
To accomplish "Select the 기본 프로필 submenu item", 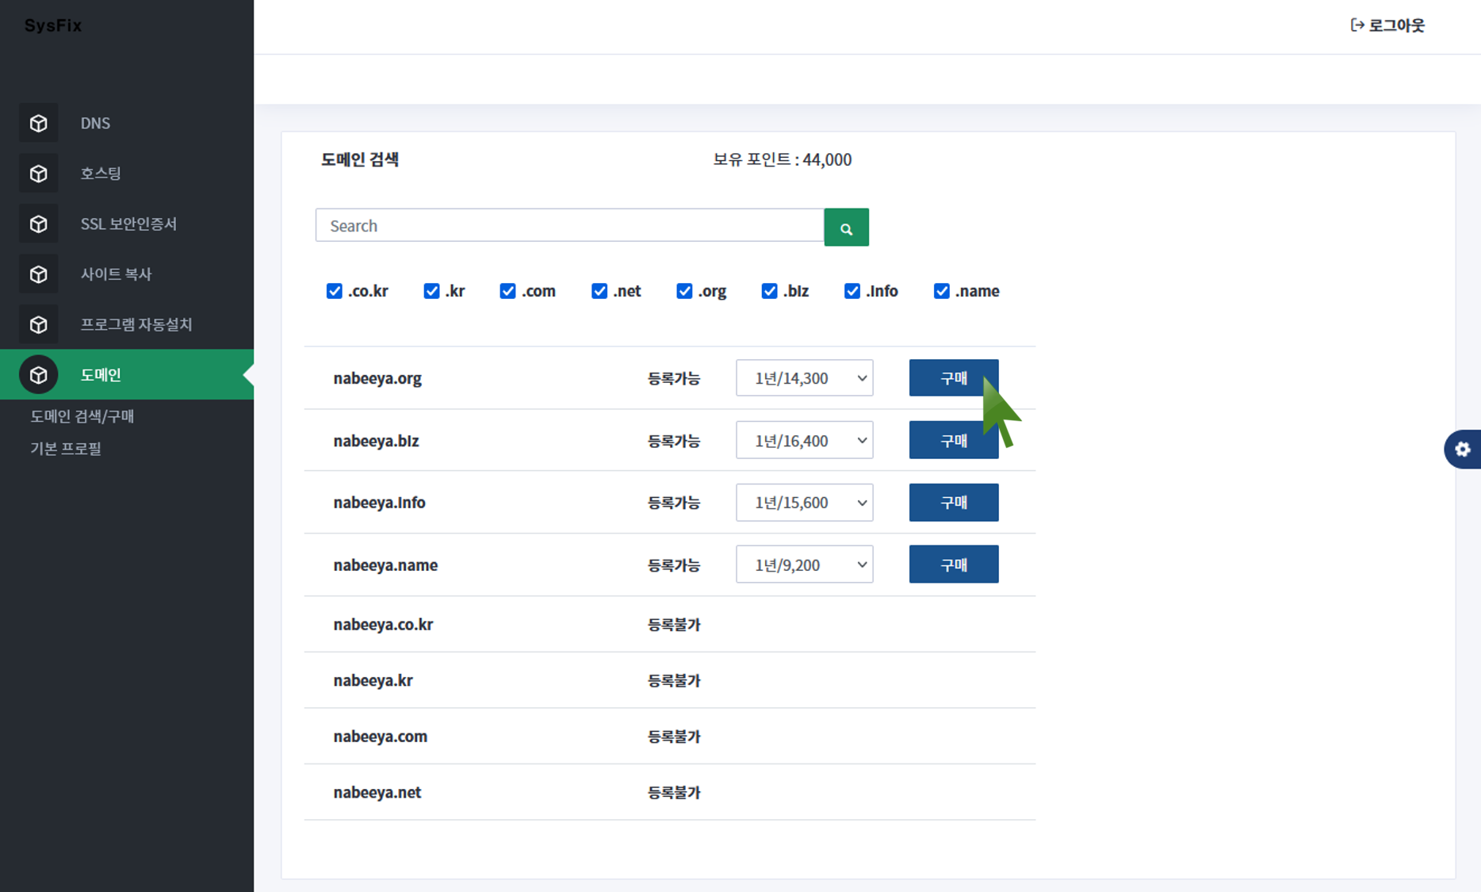I will click(x=66, y=449).
